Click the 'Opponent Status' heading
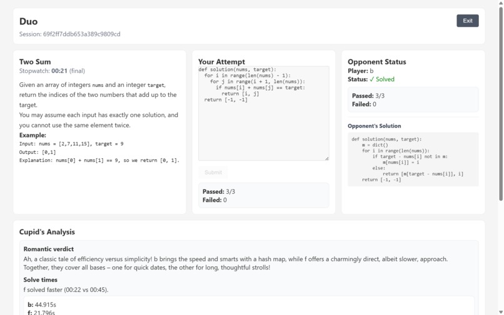Viewport: 504px width, 315px height. 376,62
